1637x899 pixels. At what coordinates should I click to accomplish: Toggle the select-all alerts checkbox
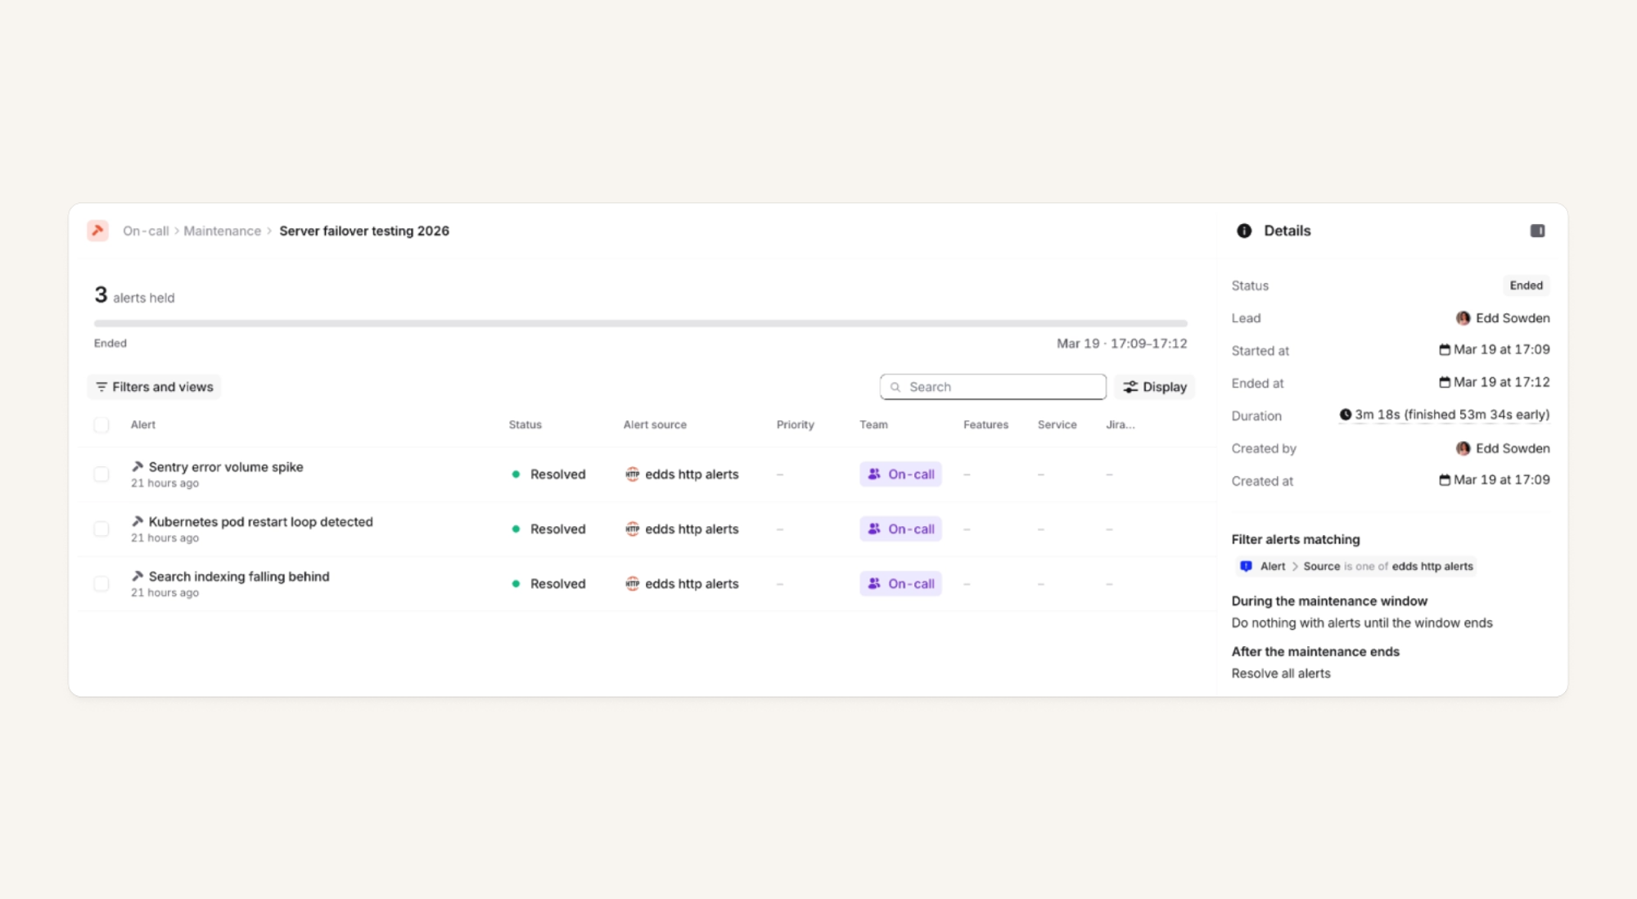(x=101, y=425)
